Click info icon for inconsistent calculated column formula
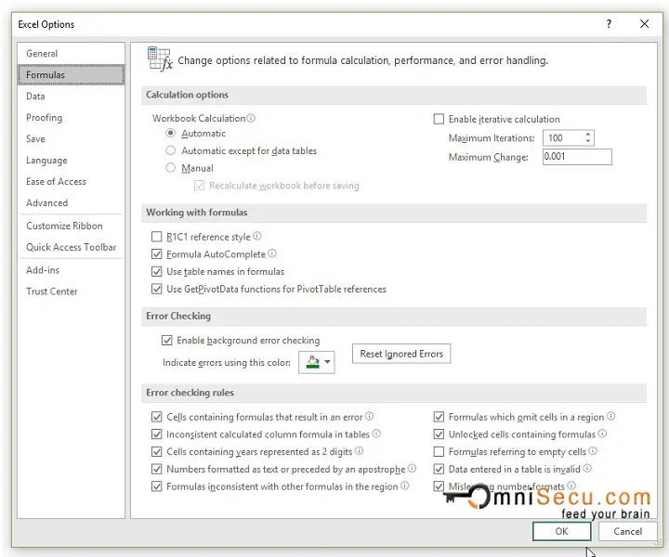The height and width of the screenshot is (557, 669). (376, 434)
